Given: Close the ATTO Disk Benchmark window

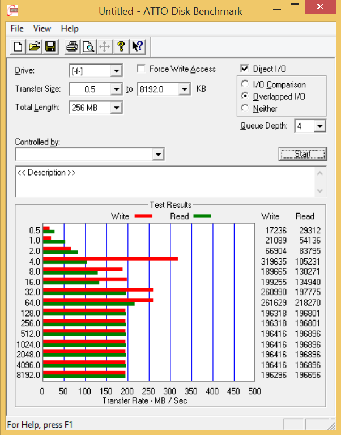Looking at the screenshot, I should 320,7.
